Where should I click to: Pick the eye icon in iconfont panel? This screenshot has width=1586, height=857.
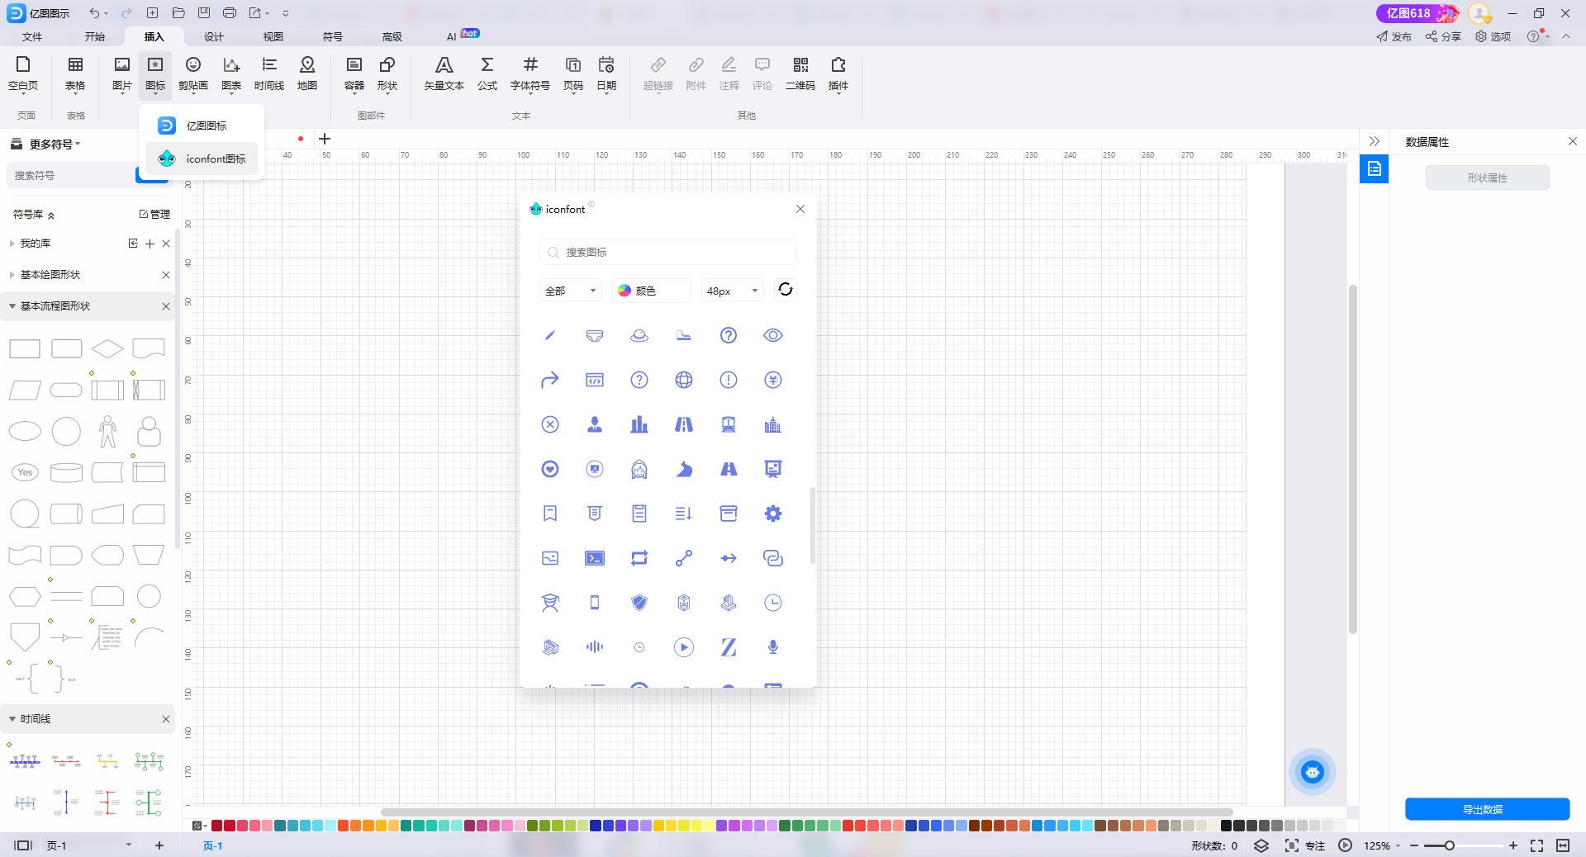tap(773, 335)
